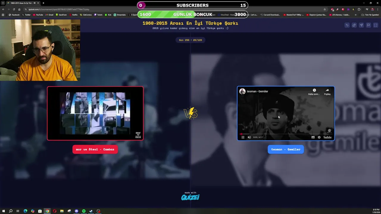Pause the teoman Gemiler video
This screenshot has width=381, height=214.
(x=243, y=137)
